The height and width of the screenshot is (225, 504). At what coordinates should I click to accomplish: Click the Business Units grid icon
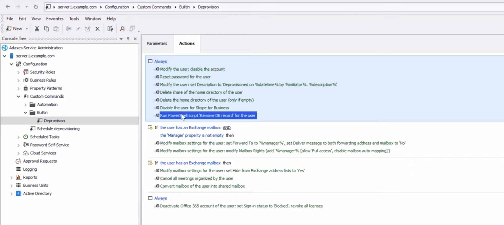click(18, 185)
